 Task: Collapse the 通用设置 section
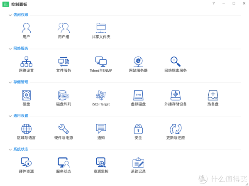coord(10,116)
